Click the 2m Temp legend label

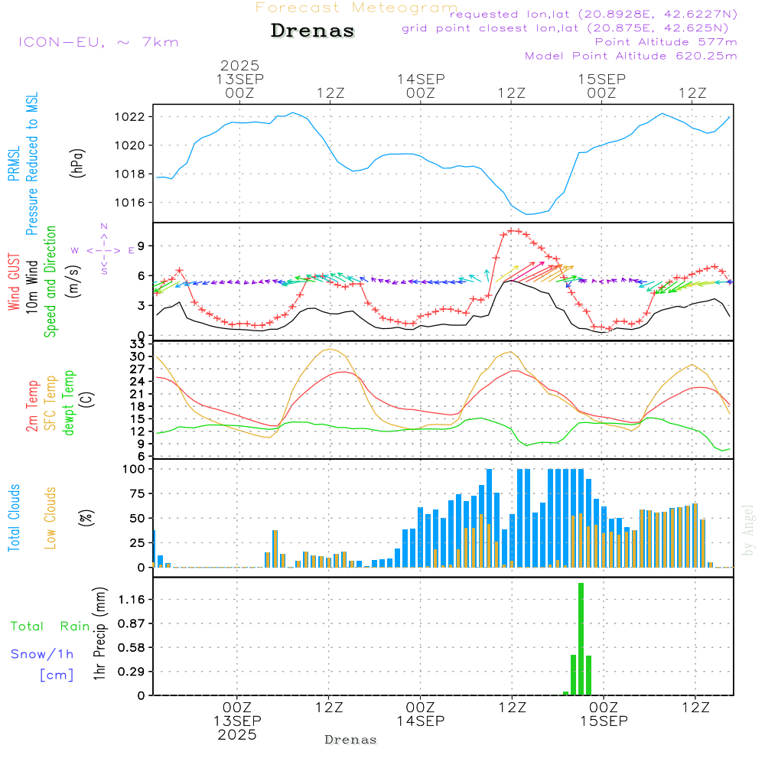[x=32, y=405]
